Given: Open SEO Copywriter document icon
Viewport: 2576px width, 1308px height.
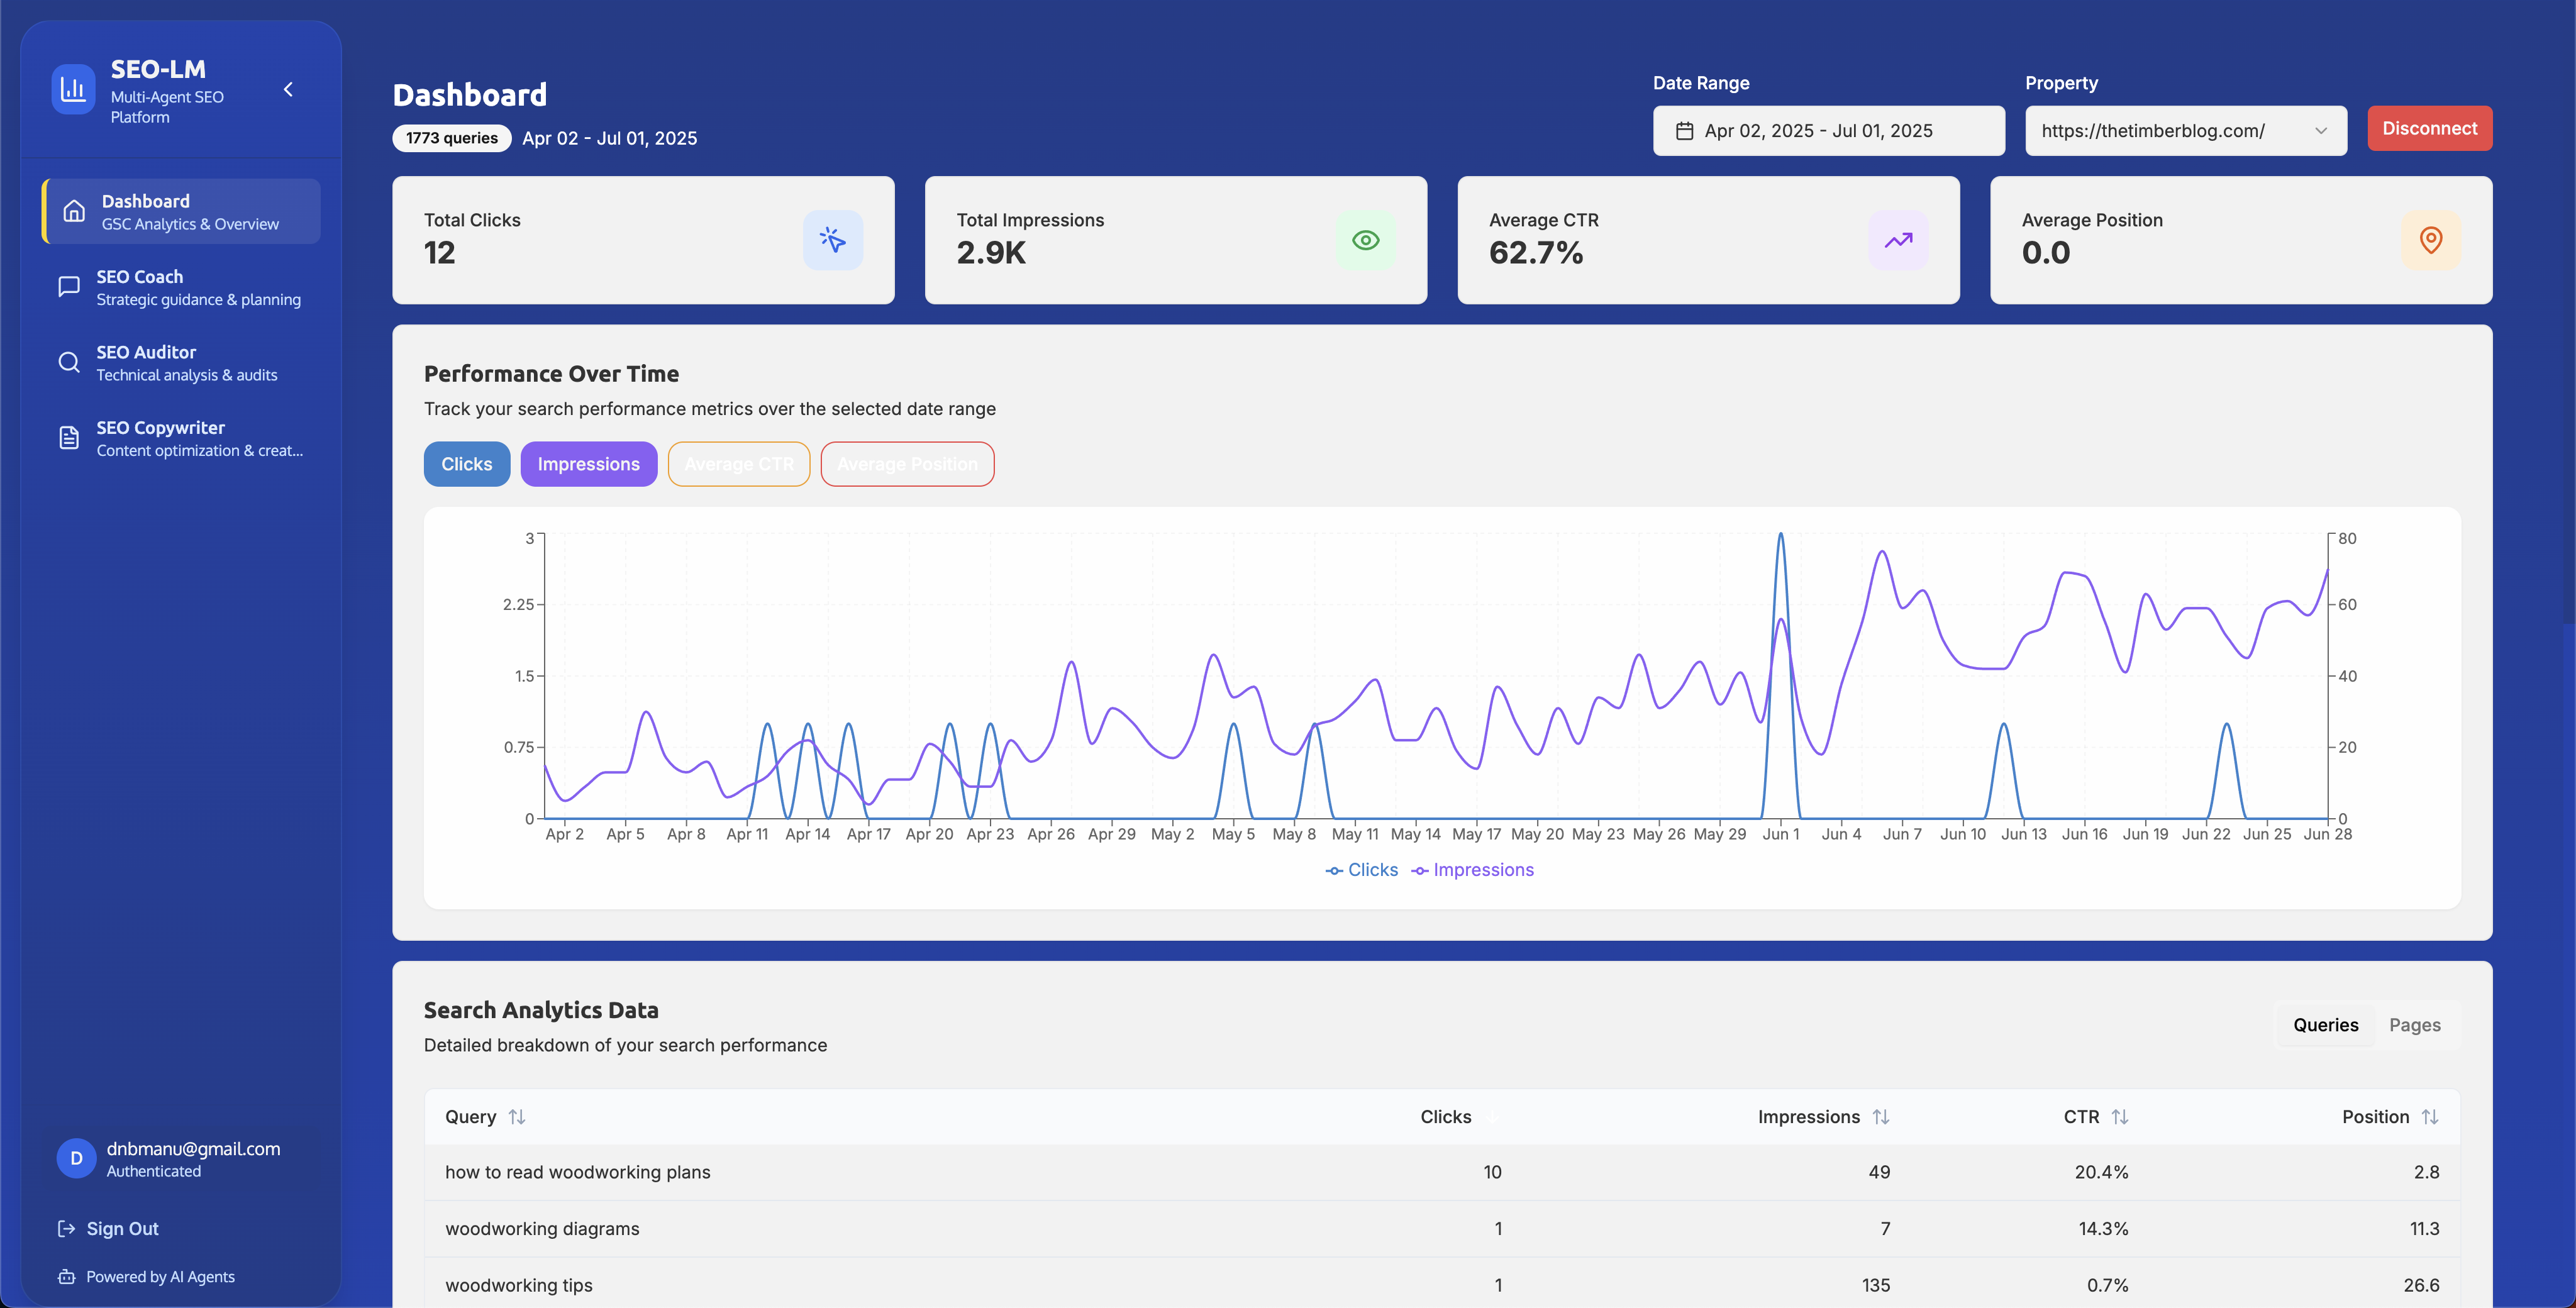Looking at the screenshot, I should coord(69,438).
